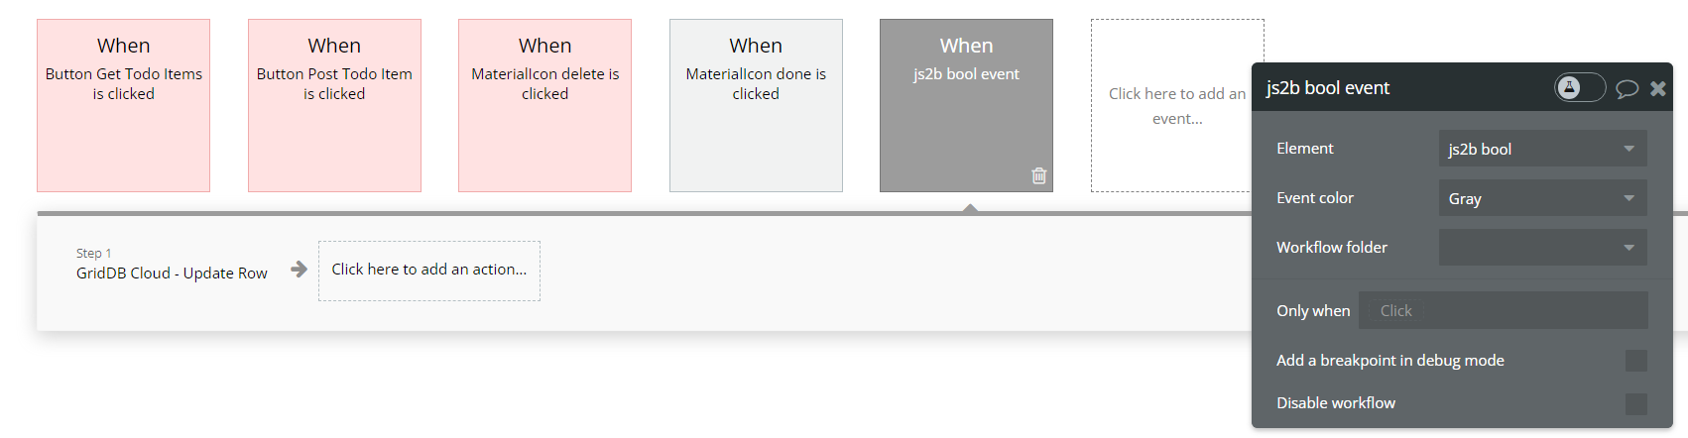Click here to add an event

pos(1175,105)
